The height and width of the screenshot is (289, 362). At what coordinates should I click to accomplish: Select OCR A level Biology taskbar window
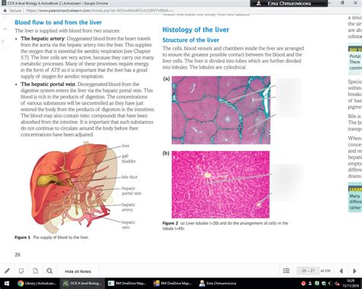[x=82, y=284]
